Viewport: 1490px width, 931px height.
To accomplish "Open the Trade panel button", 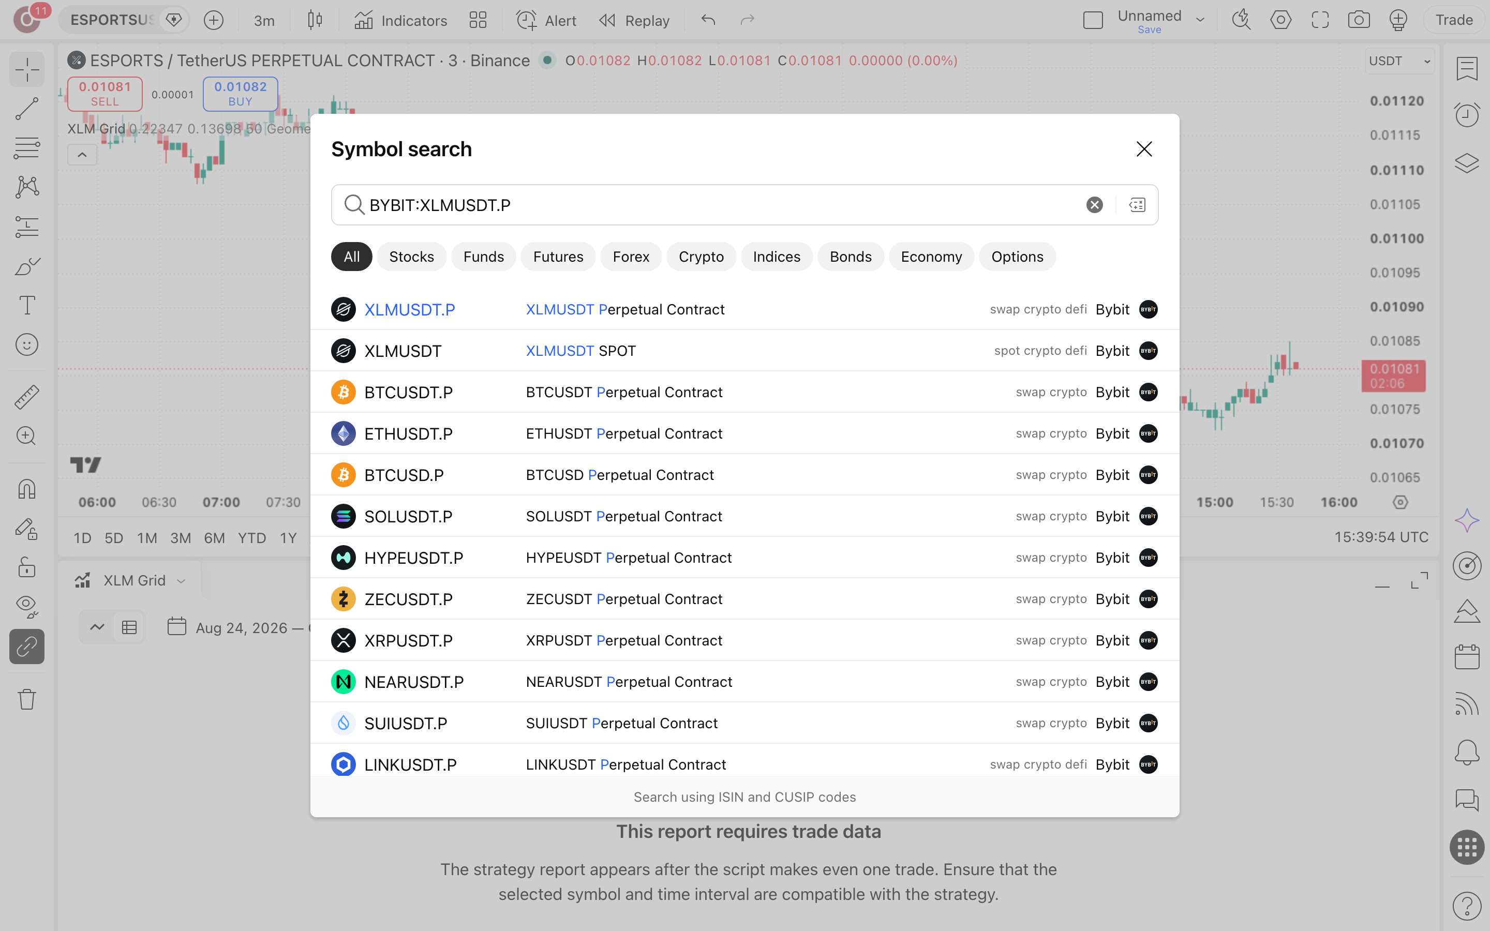I will coord(1454,20).
